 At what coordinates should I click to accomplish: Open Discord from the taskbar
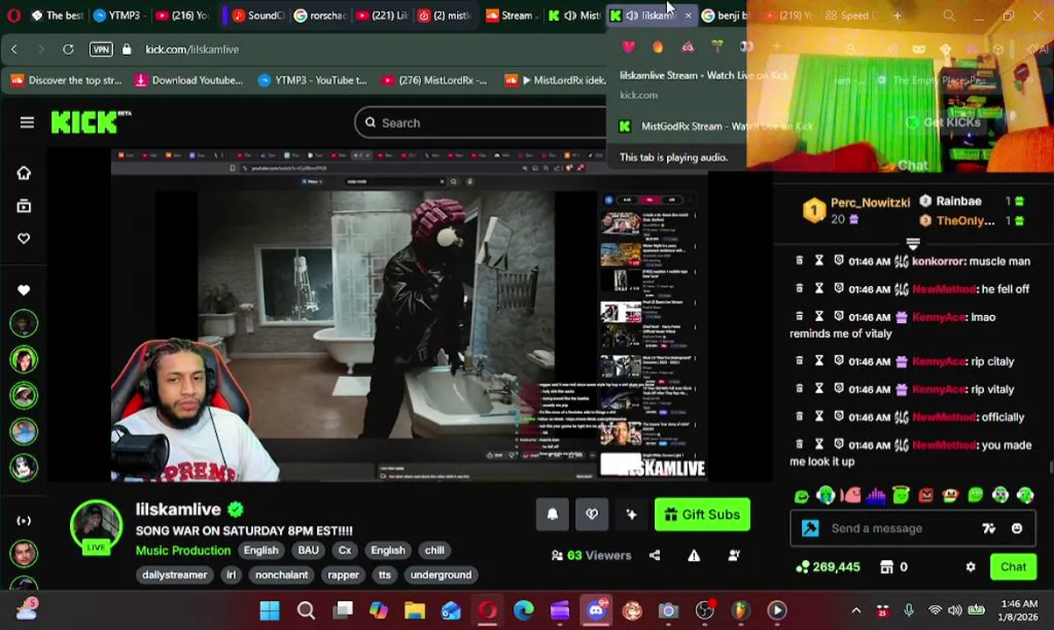pos(596,610)
